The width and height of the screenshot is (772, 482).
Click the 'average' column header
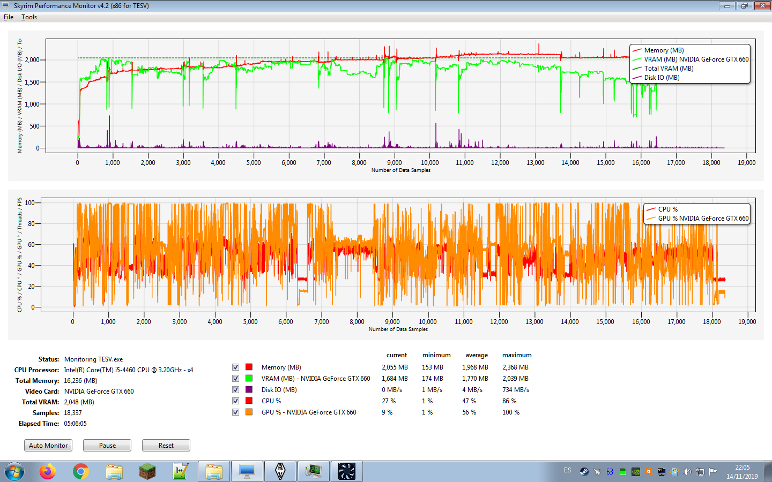pyautogui.click(x=477, y=355)
